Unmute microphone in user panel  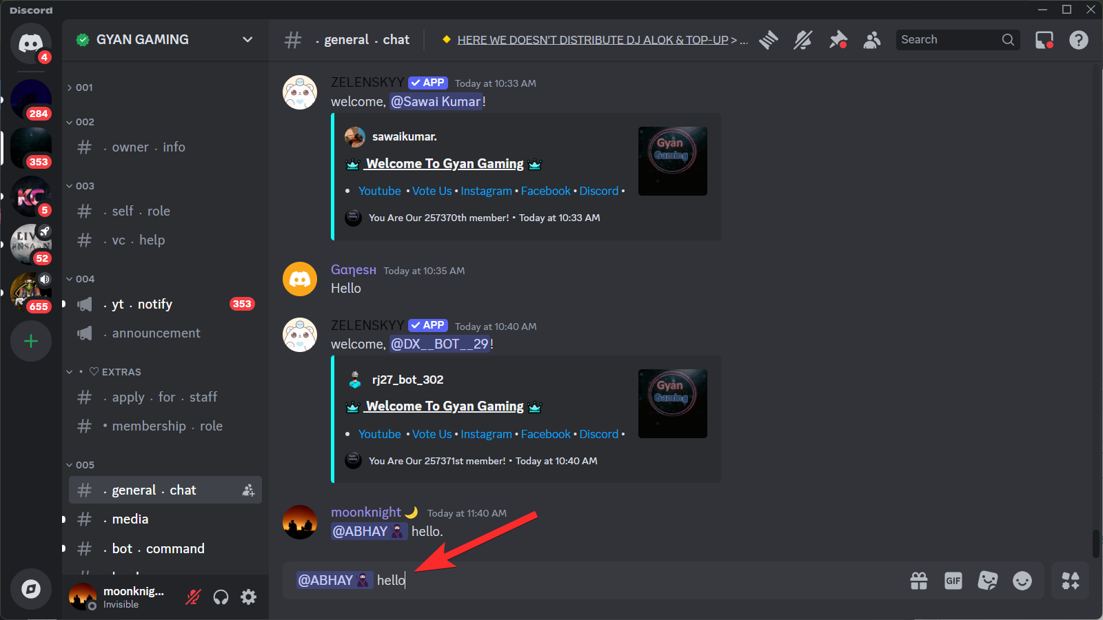click(x=193, y=597)
